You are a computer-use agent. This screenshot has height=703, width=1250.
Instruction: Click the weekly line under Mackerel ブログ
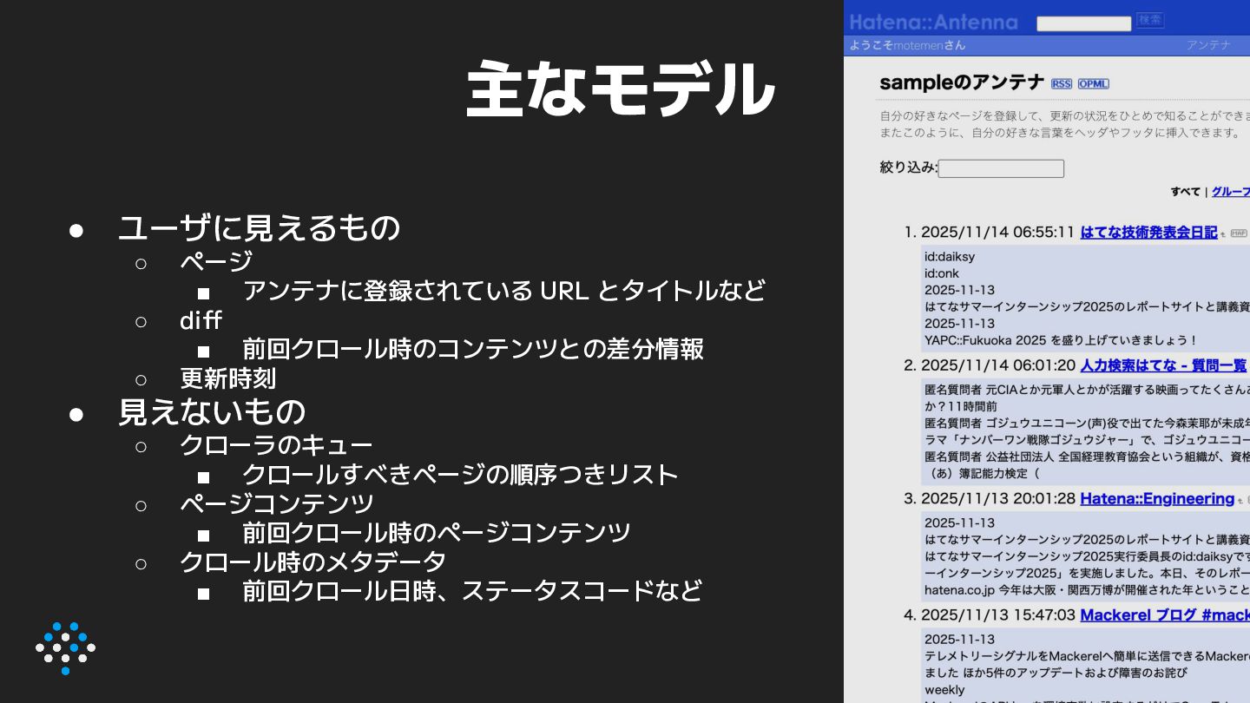(x=944, y=690)
